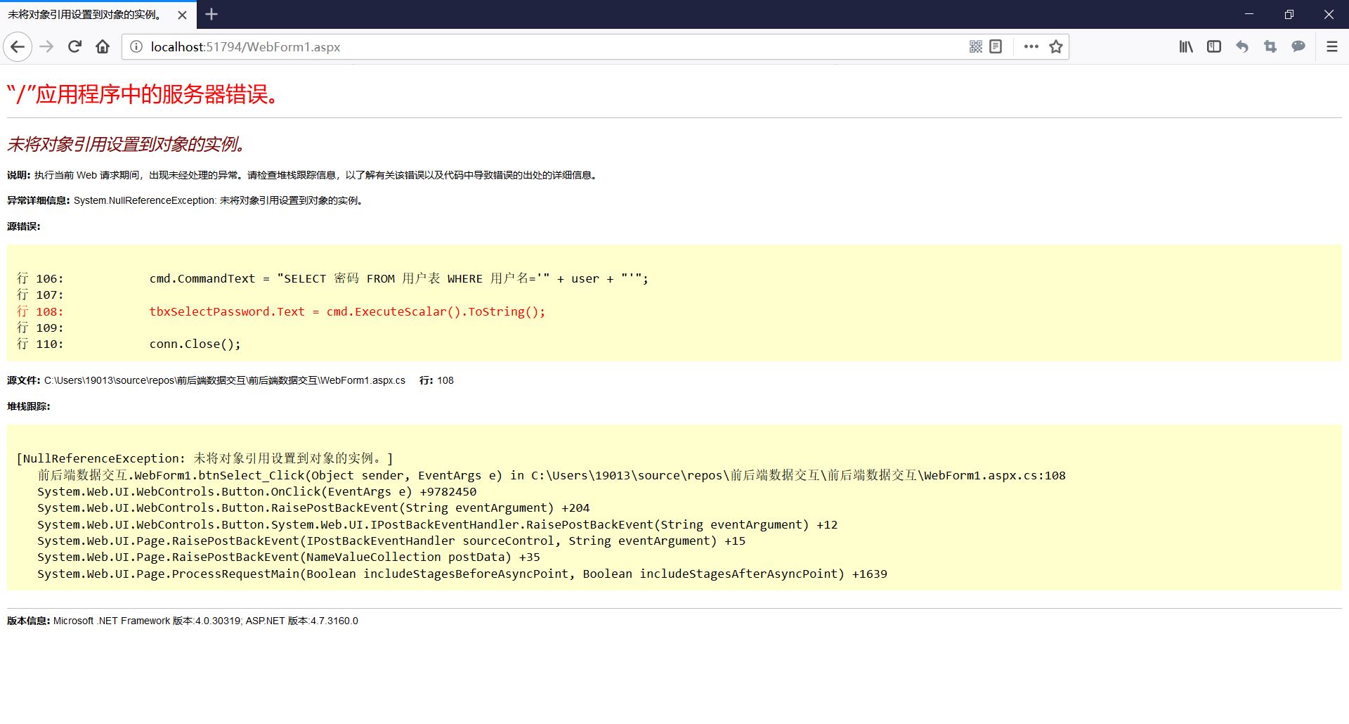Close the current browser tab
The width and height of the screenshot is (1349, 724).
coord(183,15)
